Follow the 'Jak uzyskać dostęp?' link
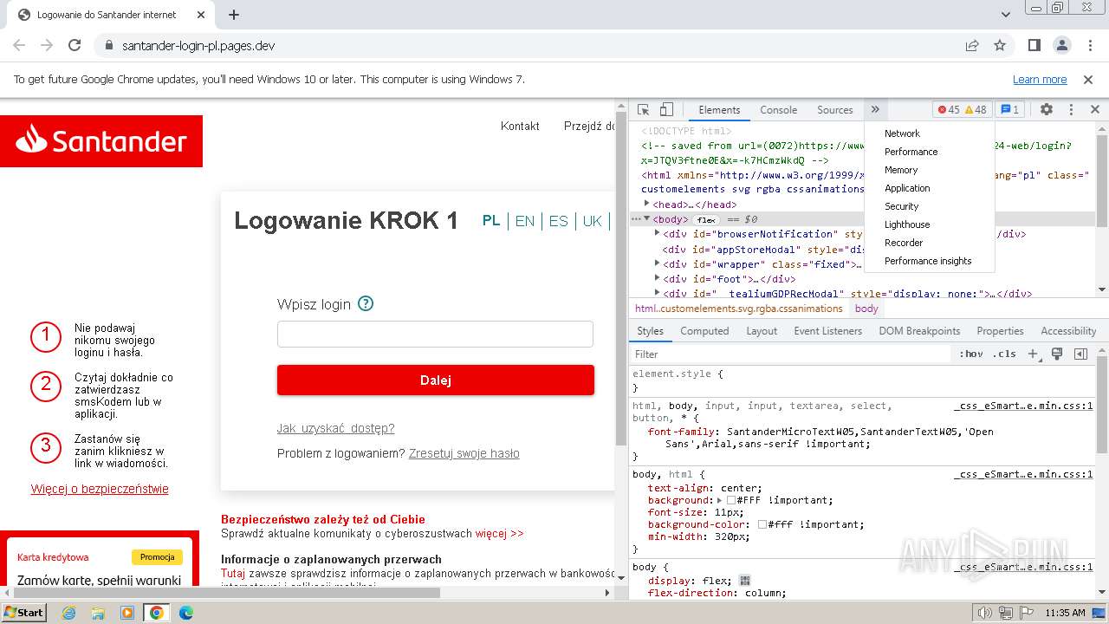Image resolution: width=1109 pixels, height=624 pixels. (335, 428)
